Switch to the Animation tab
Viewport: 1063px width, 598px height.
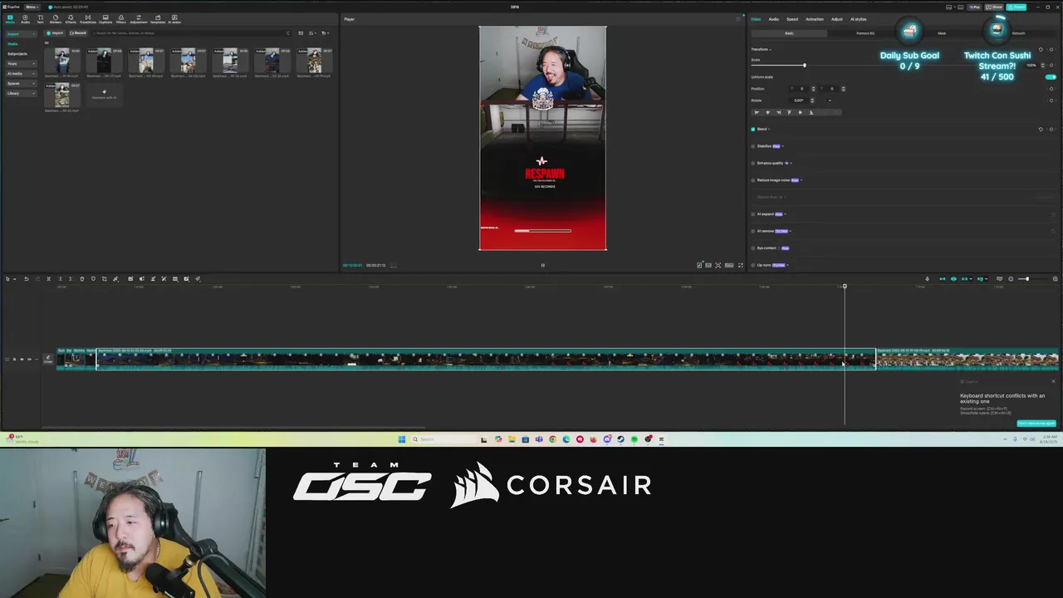pyautogui.click(x=815, y=19)
